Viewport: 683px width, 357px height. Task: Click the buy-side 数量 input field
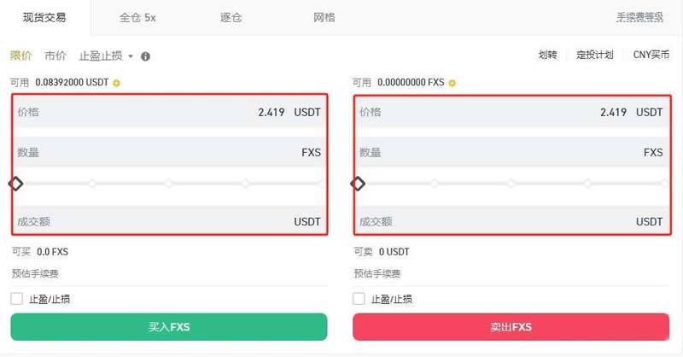[x=162, y=153]
